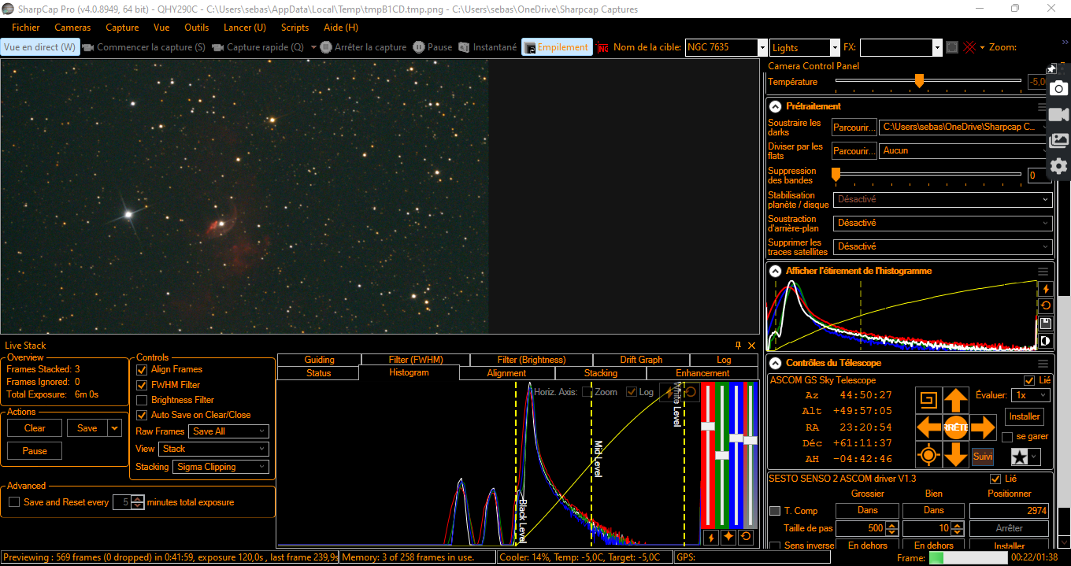Click the colour balance star alignment button
The image size is (1071, 566).
(x=728, y=538)
